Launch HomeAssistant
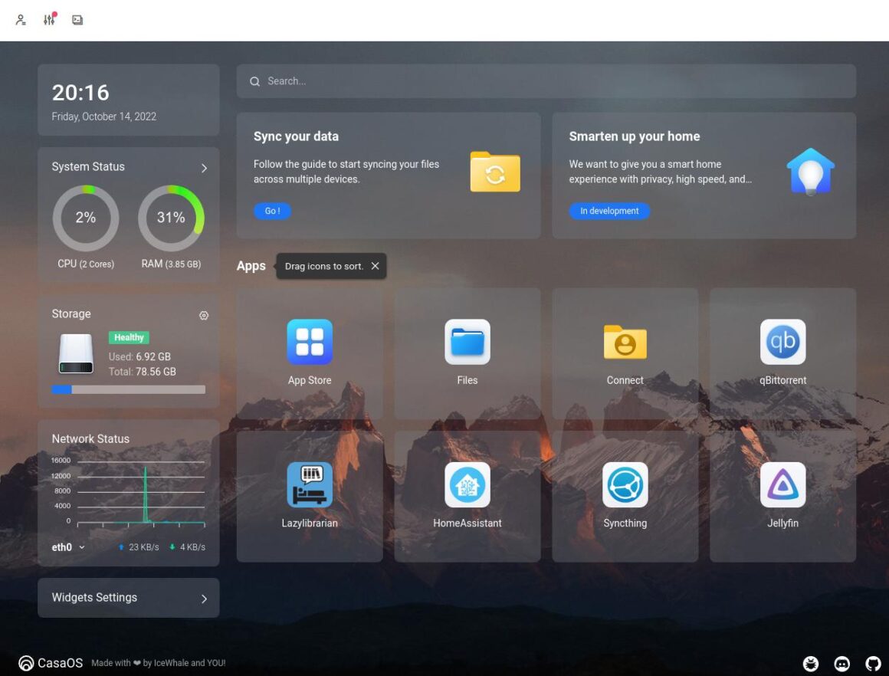This screenshot has width=889, height=676. (x=467, y=484)
